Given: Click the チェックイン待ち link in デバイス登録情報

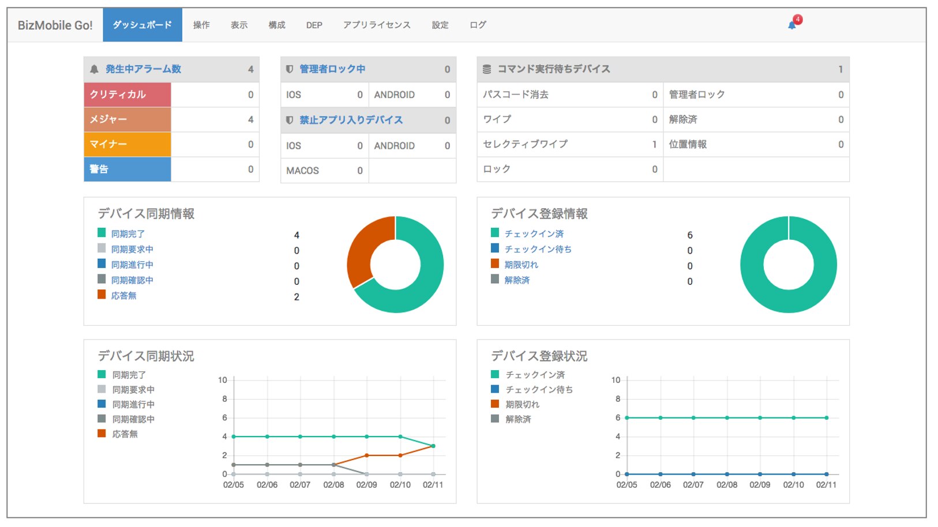Looking at the screenshot, I should (538, 249).
